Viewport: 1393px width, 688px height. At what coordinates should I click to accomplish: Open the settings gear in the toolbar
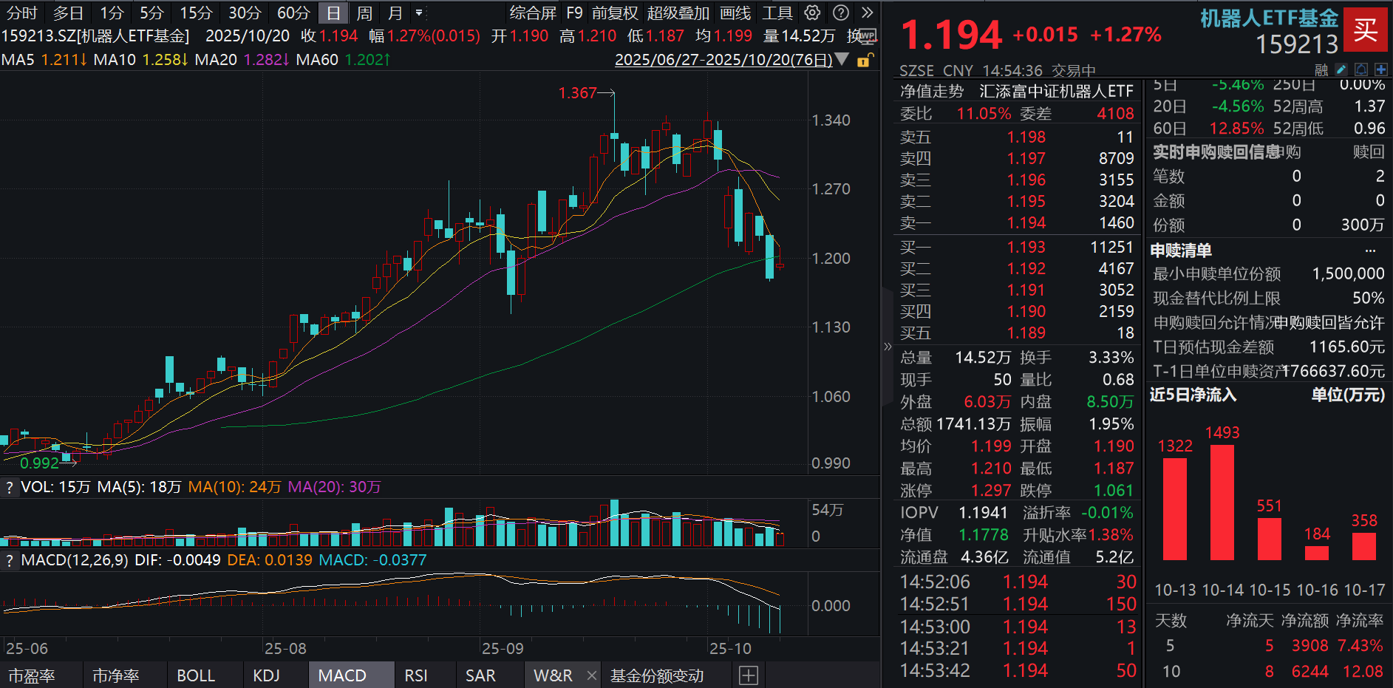coord(813,13)
